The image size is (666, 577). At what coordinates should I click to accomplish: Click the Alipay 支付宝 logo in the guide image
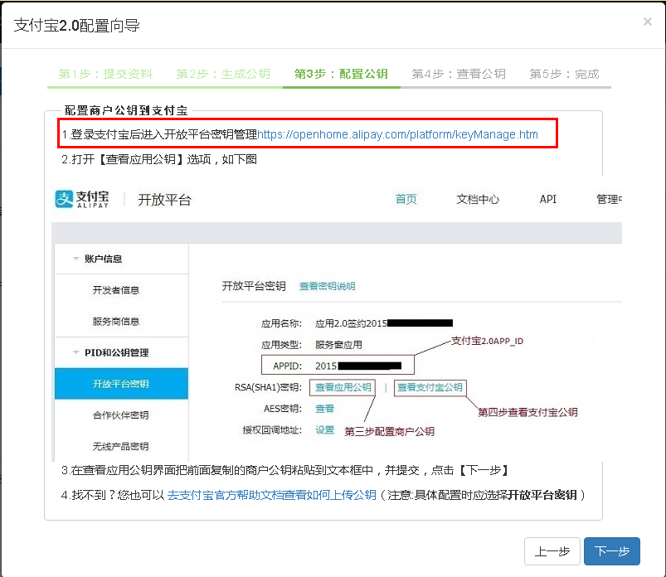pyautogui.click(x=82, y=199)
